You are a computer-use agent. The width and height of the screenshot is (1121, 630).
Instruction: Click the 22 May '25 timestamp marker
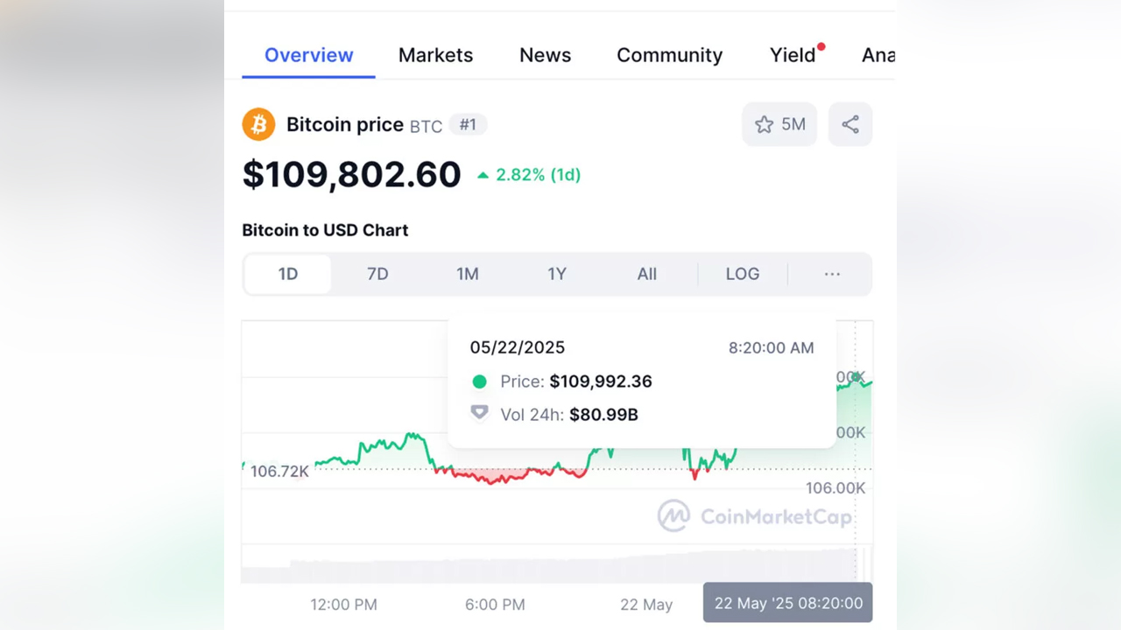click(x=786, y=603)
